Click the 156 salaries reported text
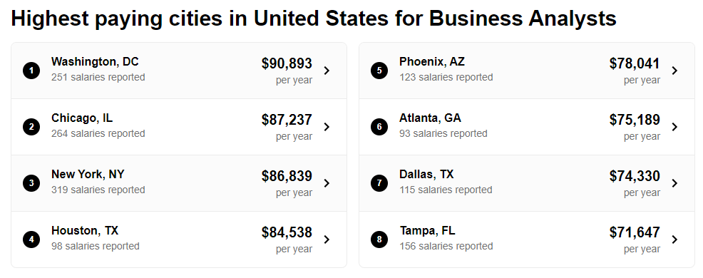The width and height of the screenshot is (703, 278). (x=446, y=246)
